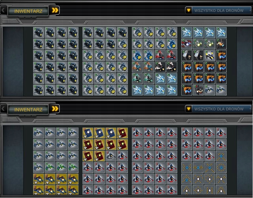Viewport: 253px width, 198px height.
Task: Click the left arrow beside upper INWENTARZ
Action: [3, 10]
